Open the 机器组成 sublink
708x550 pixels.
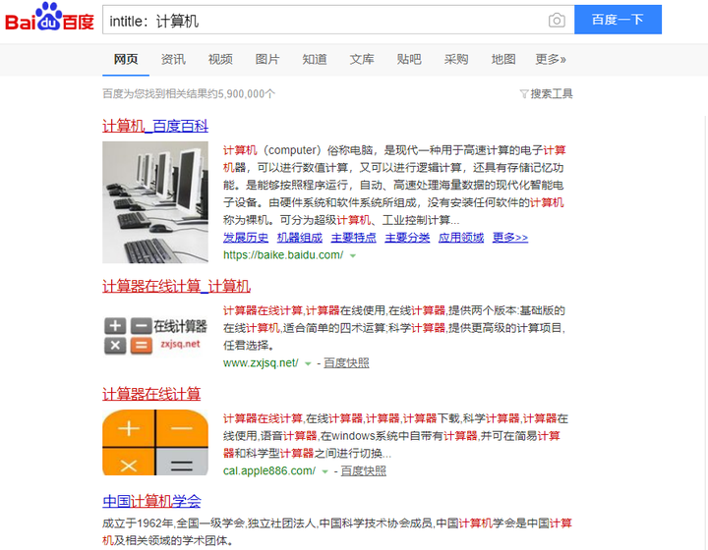click(x=299, y=238)
